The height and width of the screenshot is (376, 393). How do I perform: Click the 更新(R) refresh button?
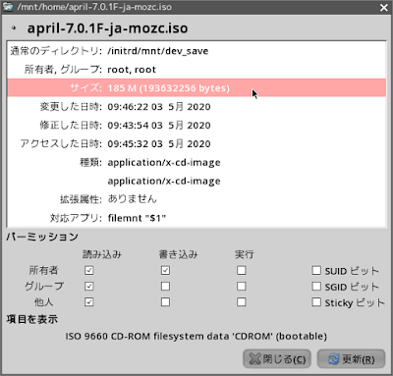click(351, 359)
